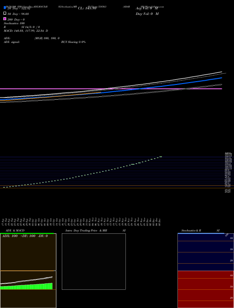Click the 'Day Vol: 0 M' readout

pos(147,14)
